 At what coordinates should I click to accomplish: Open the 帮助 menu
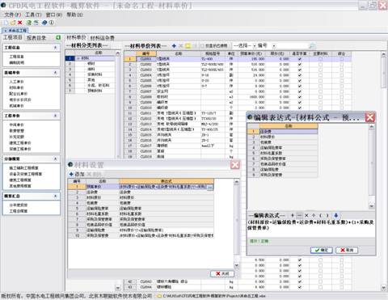(x=74, y=15)
